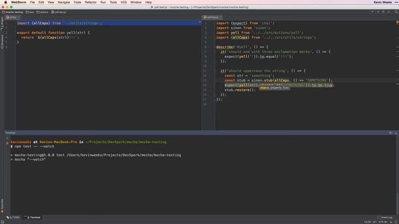Close the yell.test.js editor tab
The height and width of the screenshot is (224, 399).
coord(221,17)
